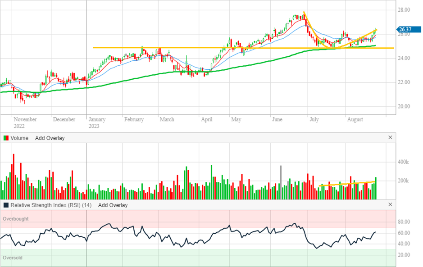Click the 28.00 price axis label
Screen dimensions: 423x267
404,10
